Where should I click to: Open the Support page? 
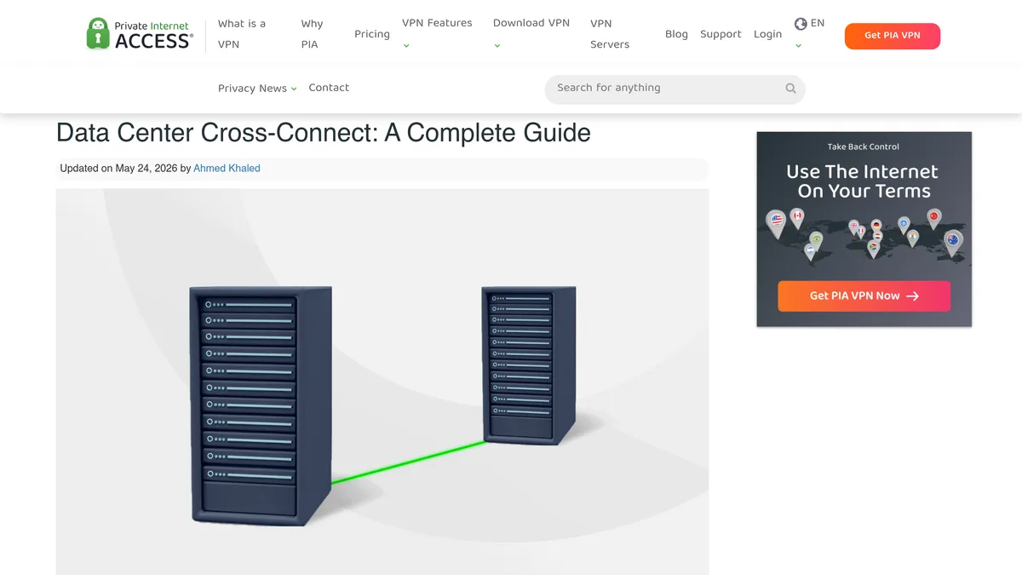pyautogui.click(x=721, y=34)
